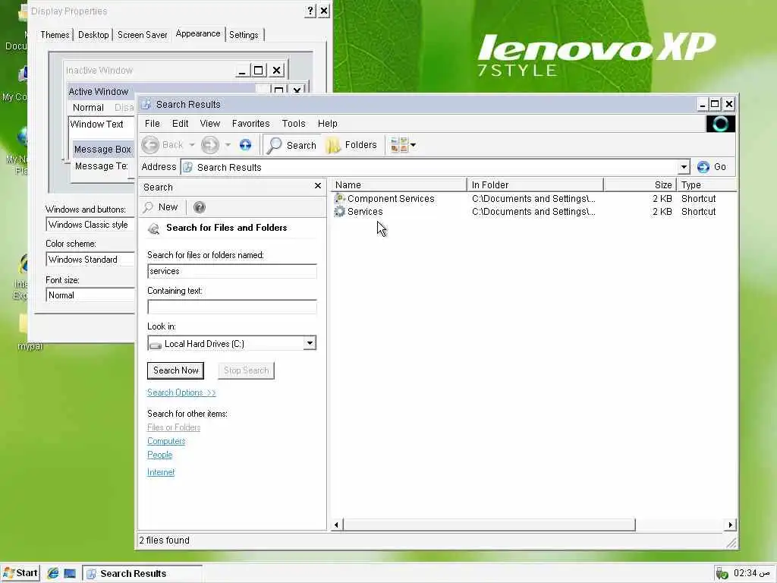
Task: Click the Internet search link
Action: 161,472
